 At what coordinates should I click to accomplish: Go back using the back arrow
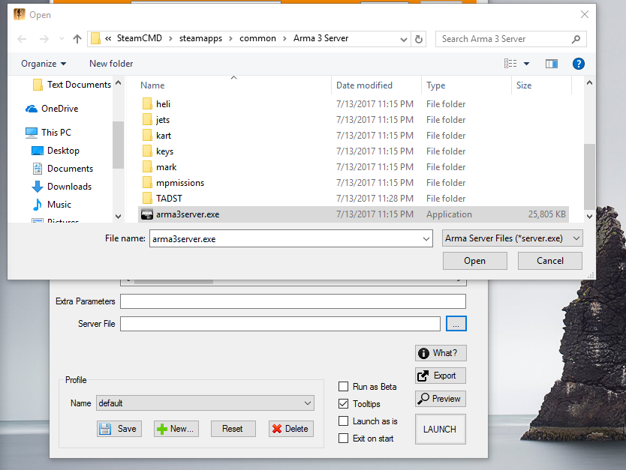click(22, 39)
